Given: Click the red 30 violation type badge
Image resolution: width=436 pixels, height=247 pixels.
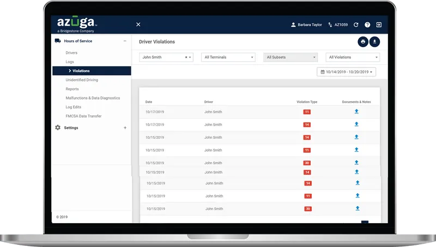Looking at the screenshot, I should pos(307,163).
